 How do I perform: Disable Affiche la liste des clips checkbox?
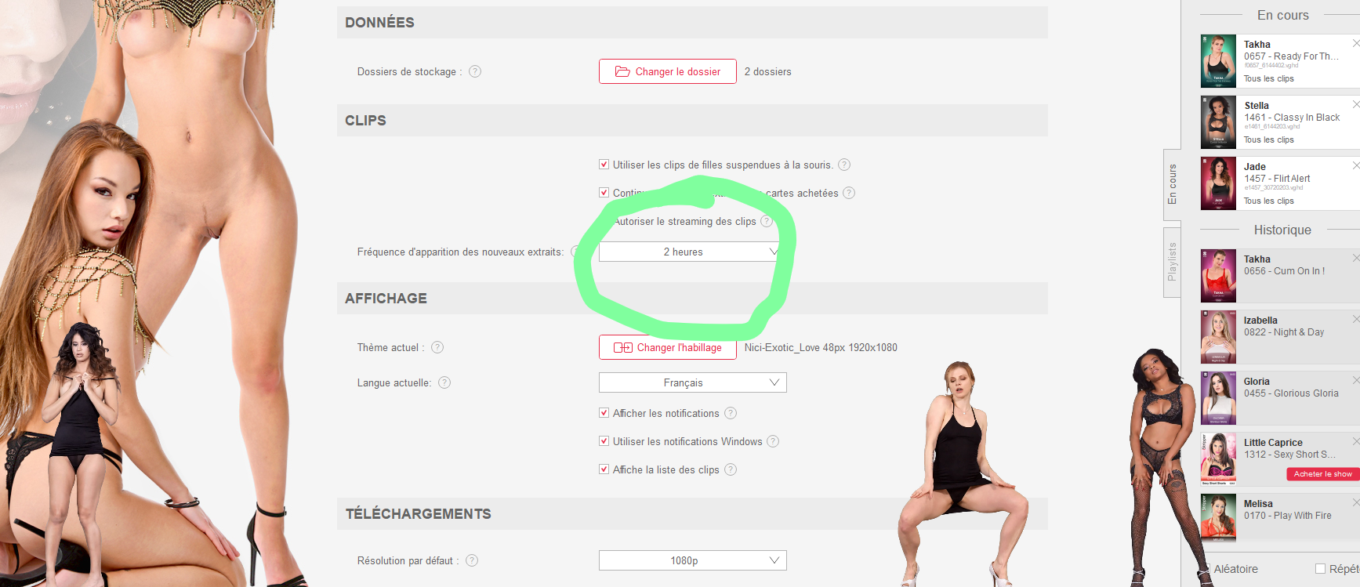604,469
